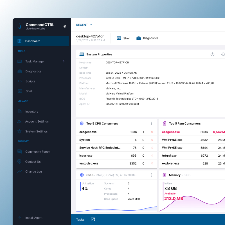Click the CommandCTRL flame logo
This screenshot has width=225, height=225.
point(20,26)
